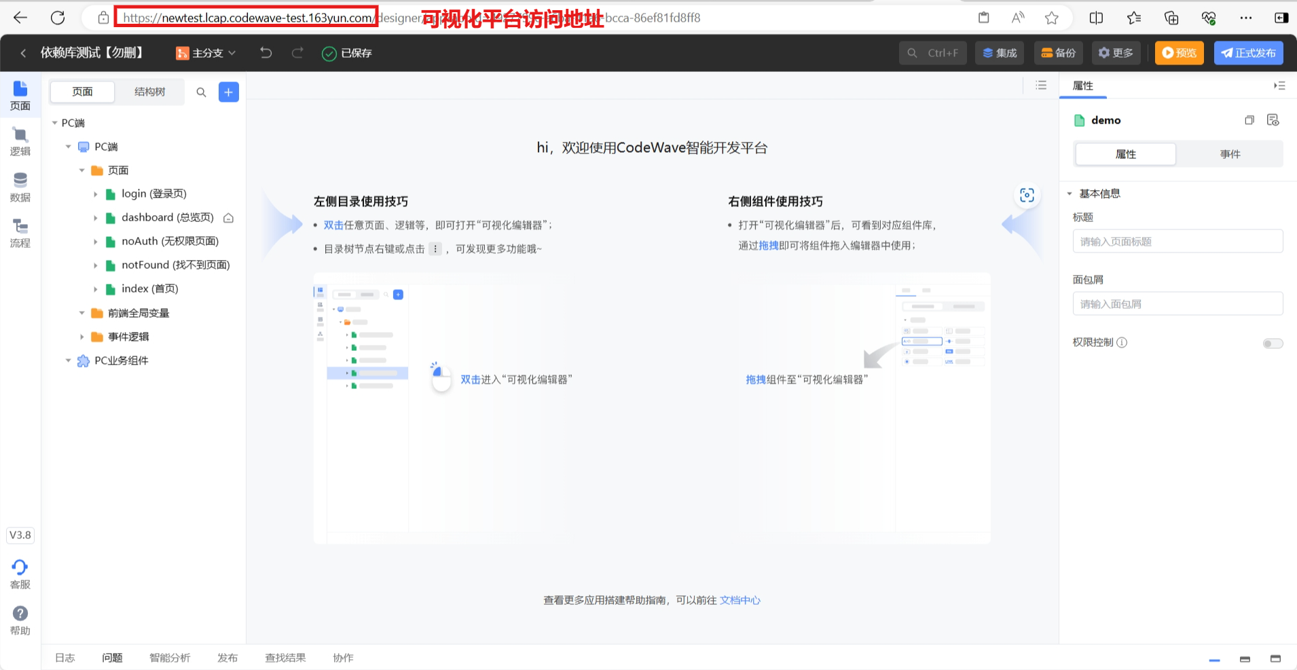The width and height of the screenshot is (1297, 670).
Task: Collapse the PC端 monitor node
Action: pos(68,147)
